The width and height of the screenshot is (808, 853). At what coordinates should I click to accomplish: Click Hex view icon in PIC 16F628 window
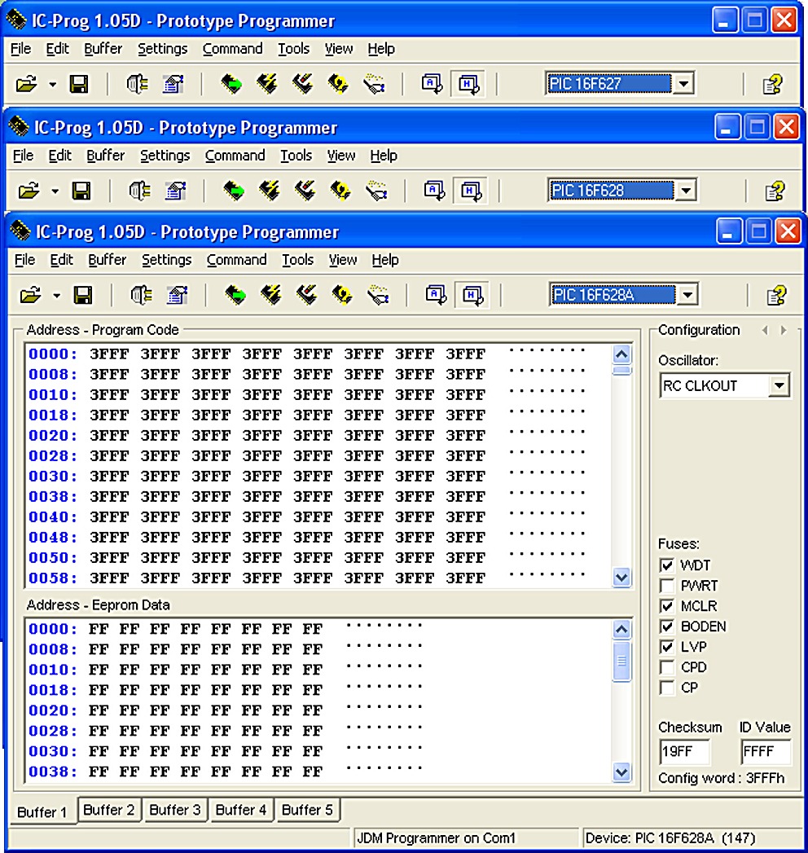(x=470, y=191)
